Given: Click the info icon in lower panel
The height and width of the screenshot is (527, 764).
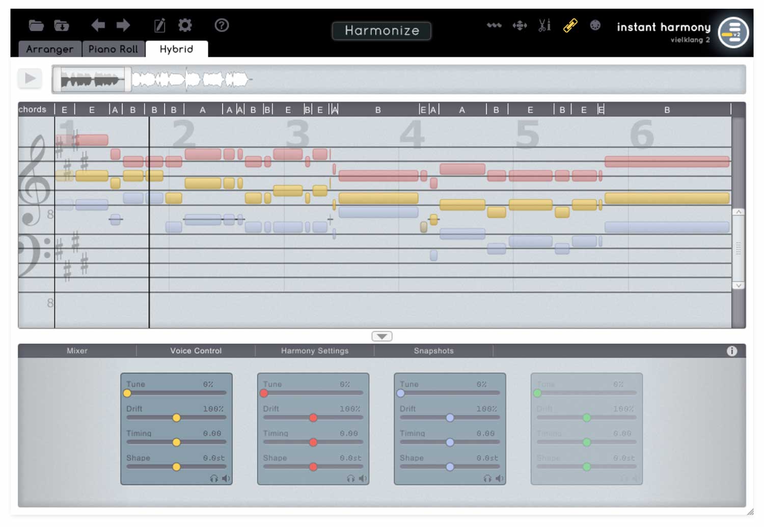Looking at the screenshot, I should pyautogui.click(x=731, y=351).
